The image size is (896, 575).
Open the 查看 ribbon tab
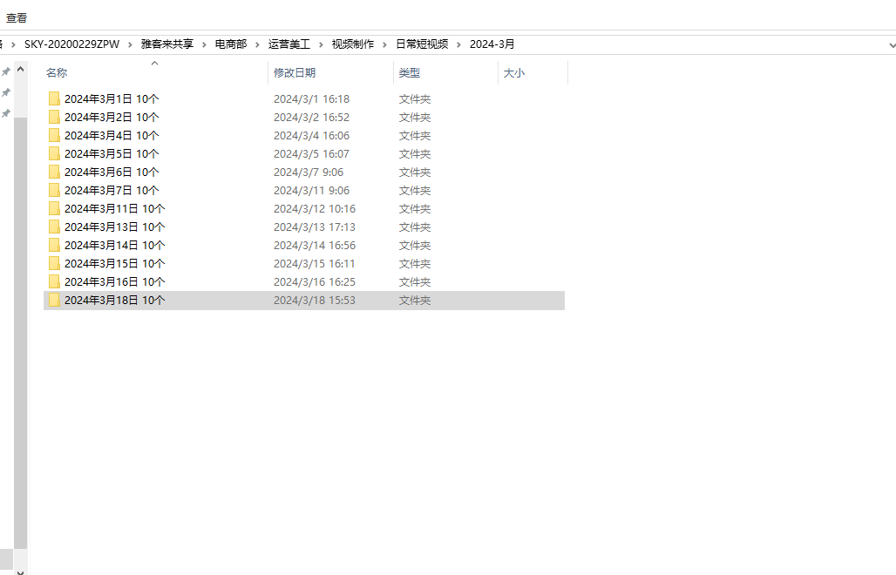coord(17,18)
